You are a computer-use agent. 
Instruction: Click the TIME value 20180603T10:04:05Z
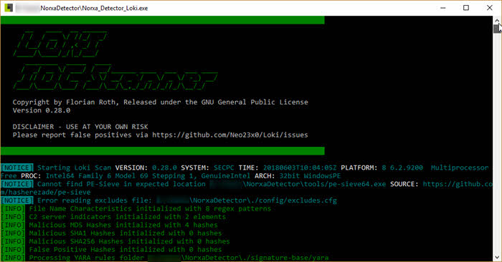click(300, 168)
